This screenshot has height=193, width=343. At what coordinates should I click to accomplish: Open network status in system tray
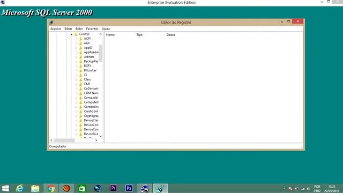click(303, 189)
